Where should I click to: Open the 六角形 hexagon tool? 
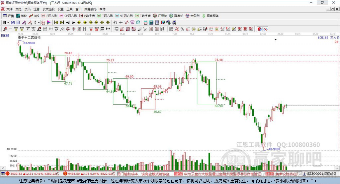193,16
